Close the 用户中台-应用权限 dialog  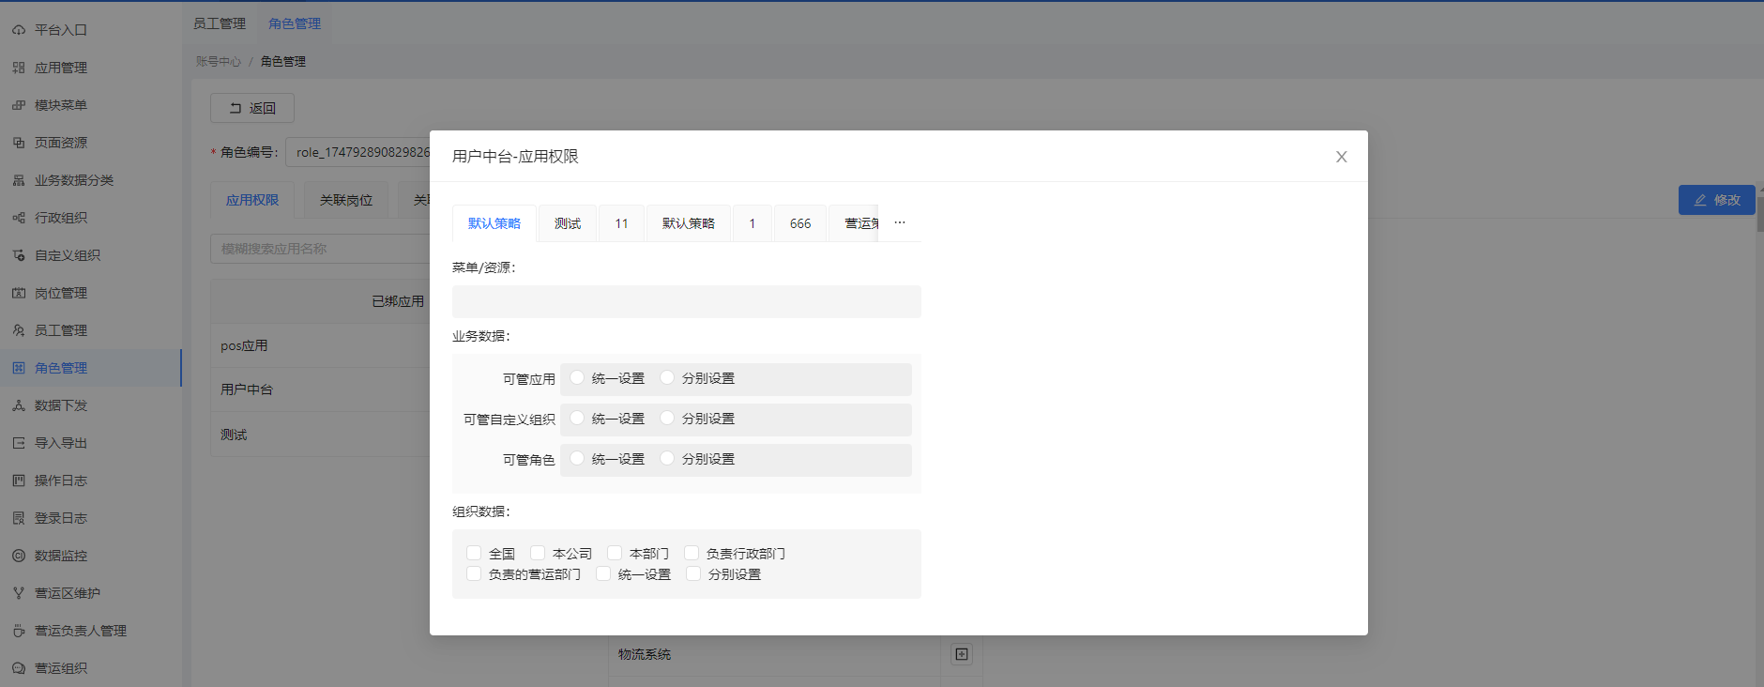(1342, 157)
